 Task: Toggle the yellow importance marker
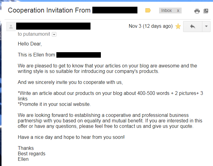(x=148, y=10)
